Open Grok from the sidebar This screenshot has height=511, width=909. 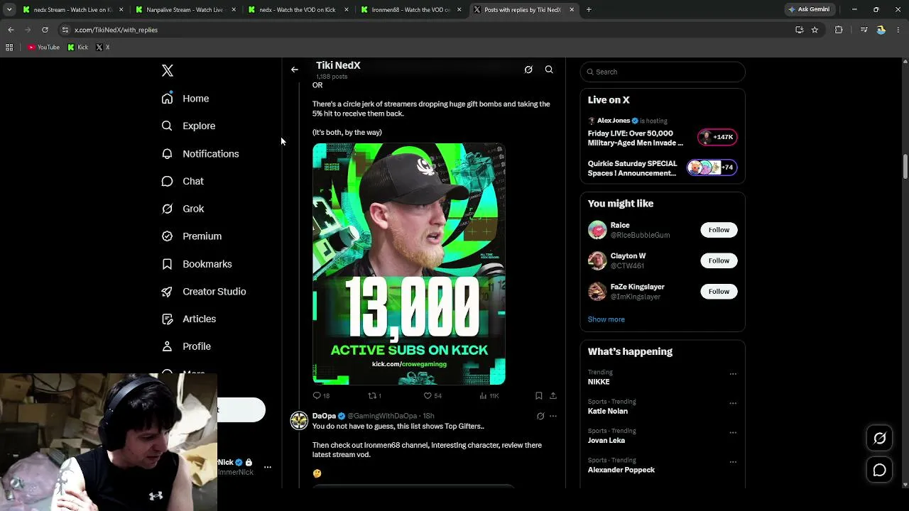pos(183,209)
